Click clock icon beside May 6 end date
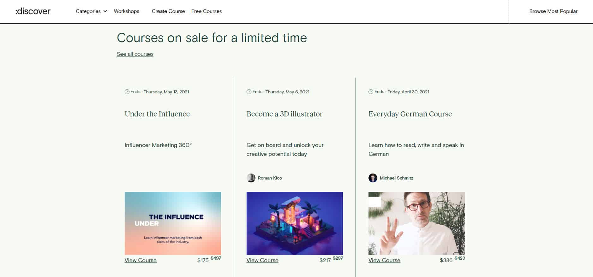 249,92
